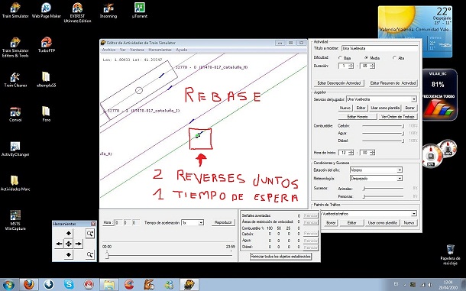Click Editar Horario button

358,117
